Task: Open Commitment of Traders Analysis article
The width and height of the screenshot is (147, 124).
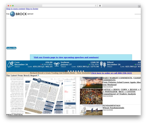Action: click(x=119, y=94)
